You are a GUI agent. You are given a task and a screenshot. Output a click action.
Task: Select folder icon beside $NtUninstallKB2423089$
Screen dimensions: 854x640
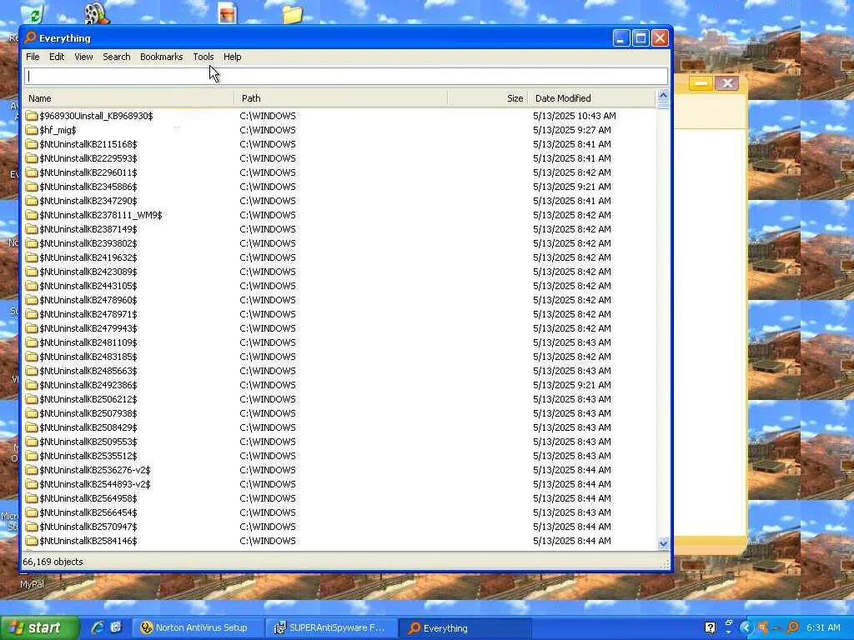tap(32, 272)
